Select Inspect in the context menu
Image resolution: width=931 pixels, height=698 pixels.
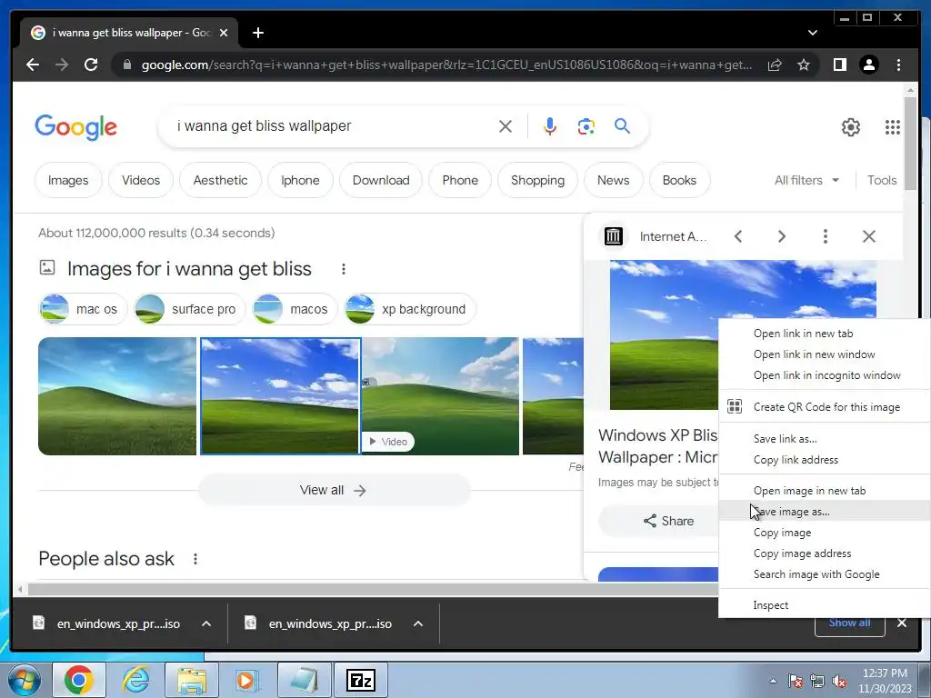[x=824, y=604]
